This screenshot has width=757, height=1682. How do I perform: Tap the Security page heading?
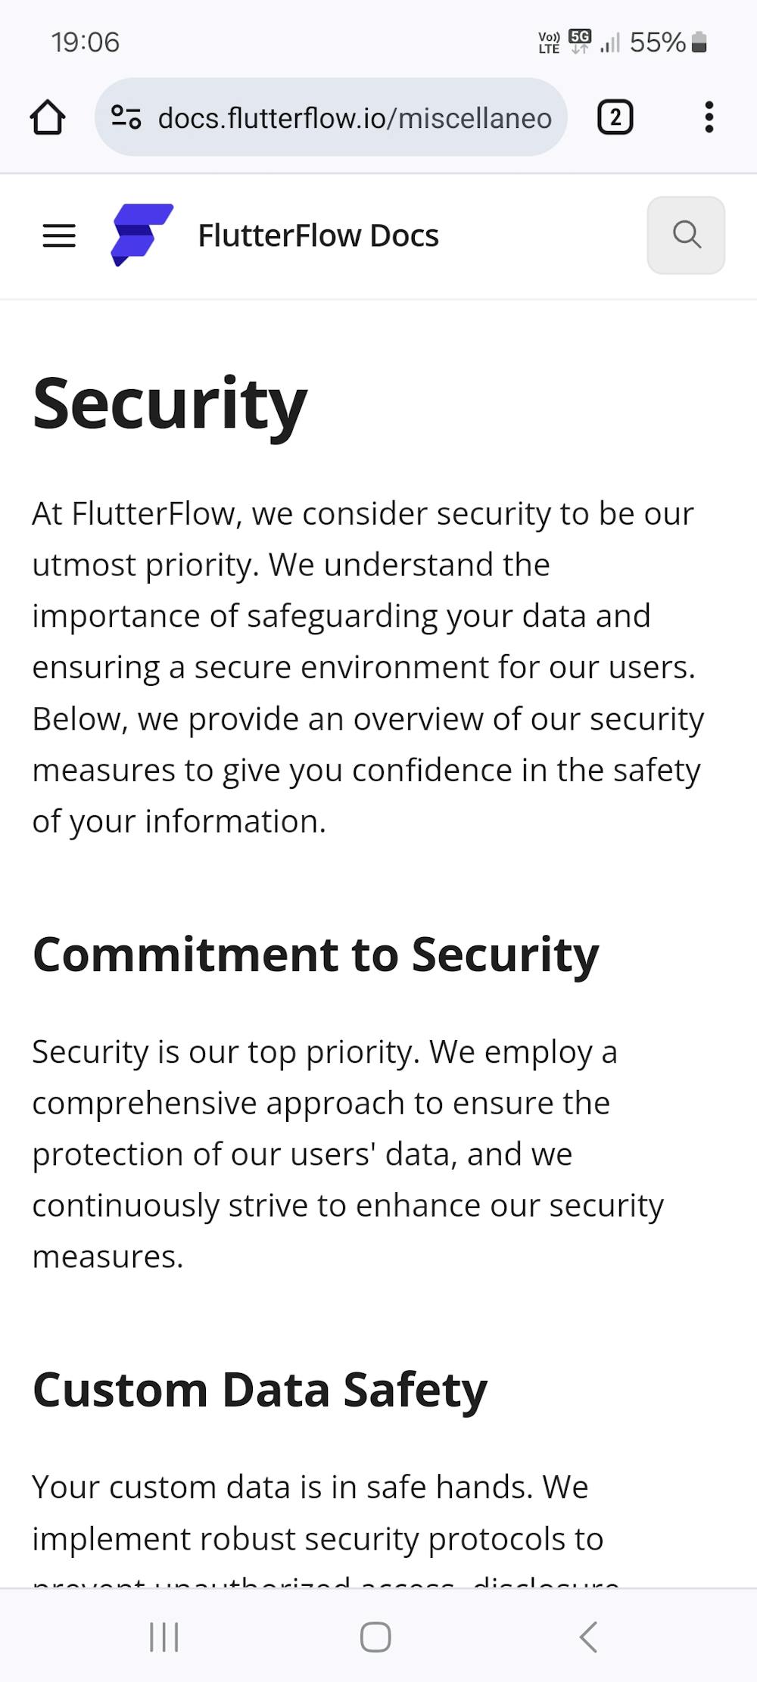[170, 404]
